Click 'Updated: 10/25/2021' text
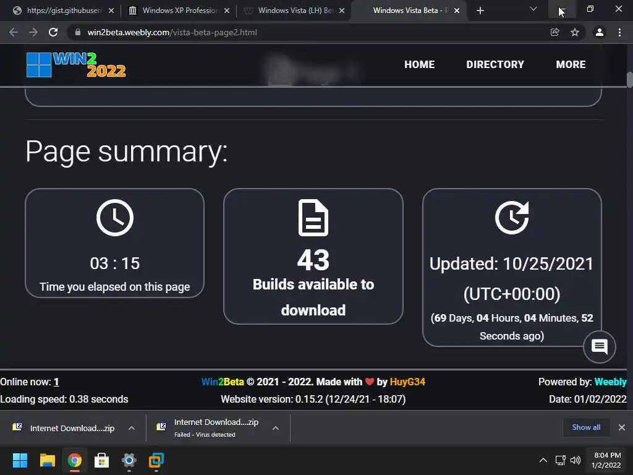Viewport: 633px width, 475px height. coord(511,263)
